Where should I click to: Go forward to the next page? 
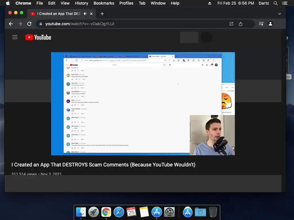[20, 24]
